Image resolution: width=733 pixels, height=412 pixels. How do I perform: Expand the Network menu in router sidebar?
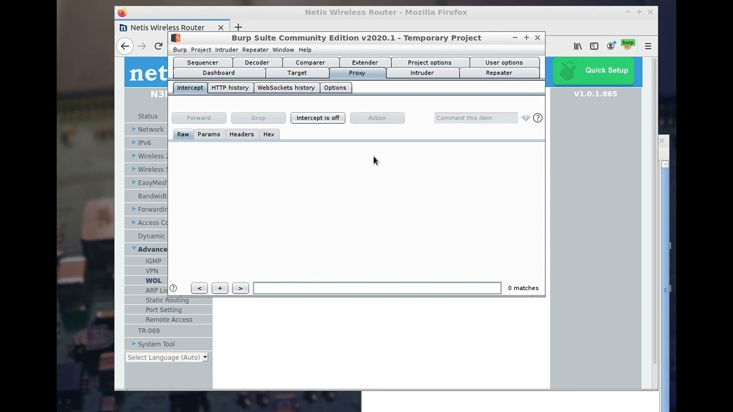coord(149,129)
